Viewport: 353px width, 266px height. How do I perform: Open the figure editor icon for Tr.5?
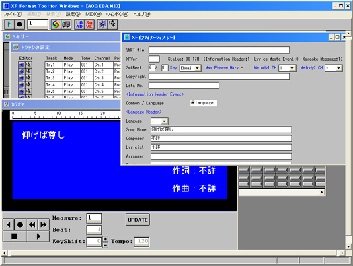pos(28,92)
